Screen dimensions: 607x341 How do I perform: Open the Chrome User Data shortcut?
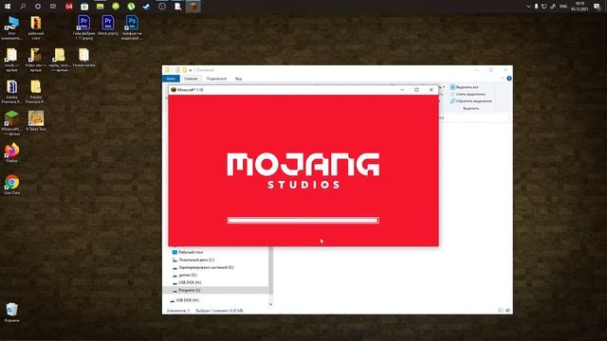tap(11, 185)
